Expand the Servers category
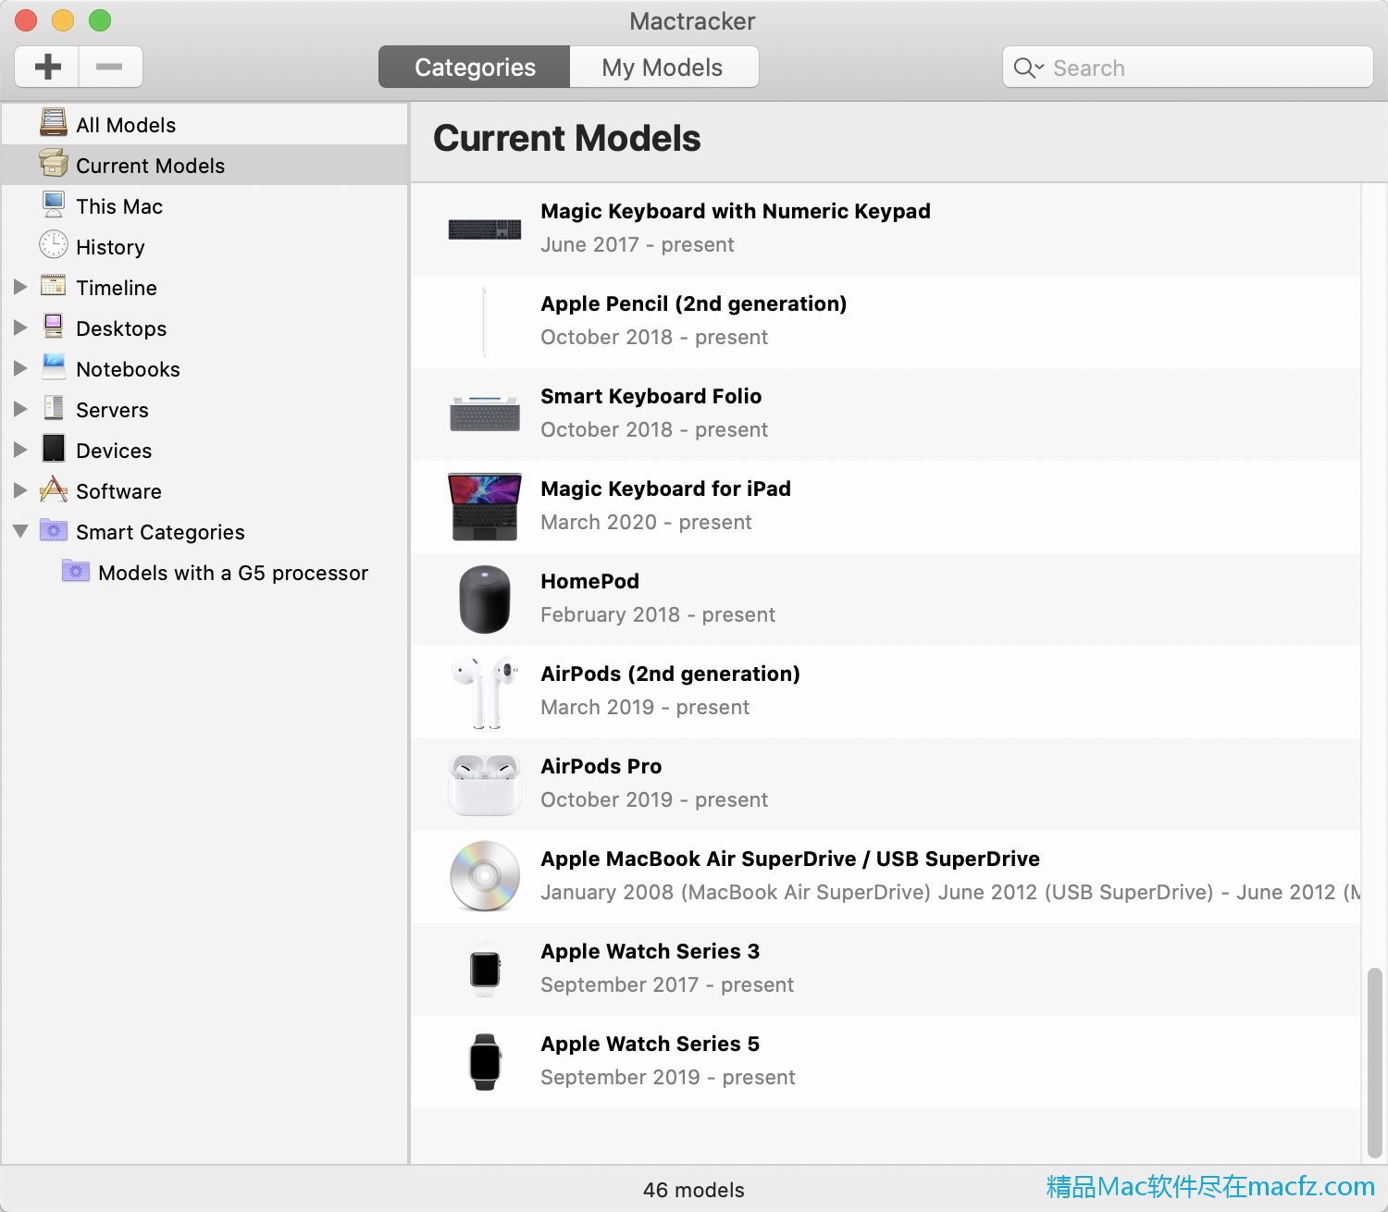This screenshot has height=1212, width=1388. [20, 409]
